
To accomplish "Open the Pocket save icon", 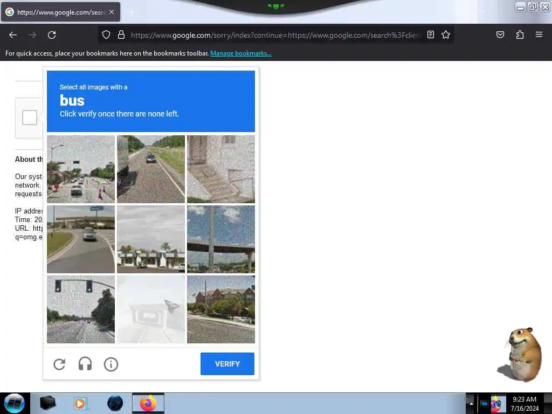I will 500,34.
